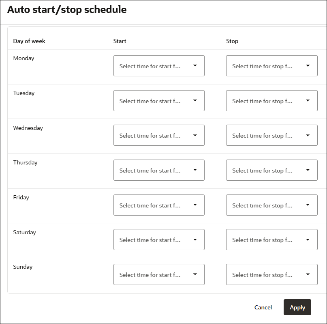Open the Thursday stop time dropdown
This screenshot has height=324, width=327.
pos(271,170)
